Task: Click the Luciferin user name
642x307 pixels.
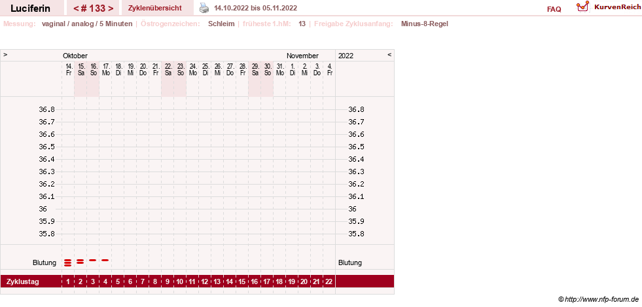Action: [30, 9]
